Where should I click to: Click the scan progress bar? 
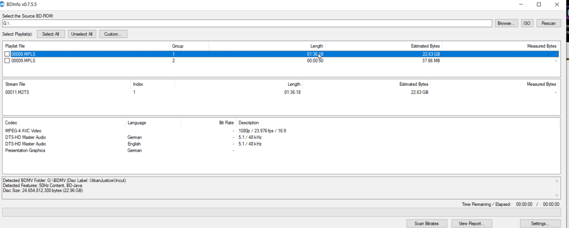pos(281,212)
